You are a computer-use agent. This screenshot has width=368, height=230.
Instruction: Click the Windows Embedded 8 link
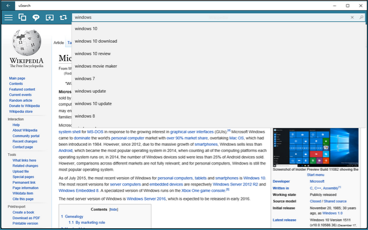click(79, 191)
